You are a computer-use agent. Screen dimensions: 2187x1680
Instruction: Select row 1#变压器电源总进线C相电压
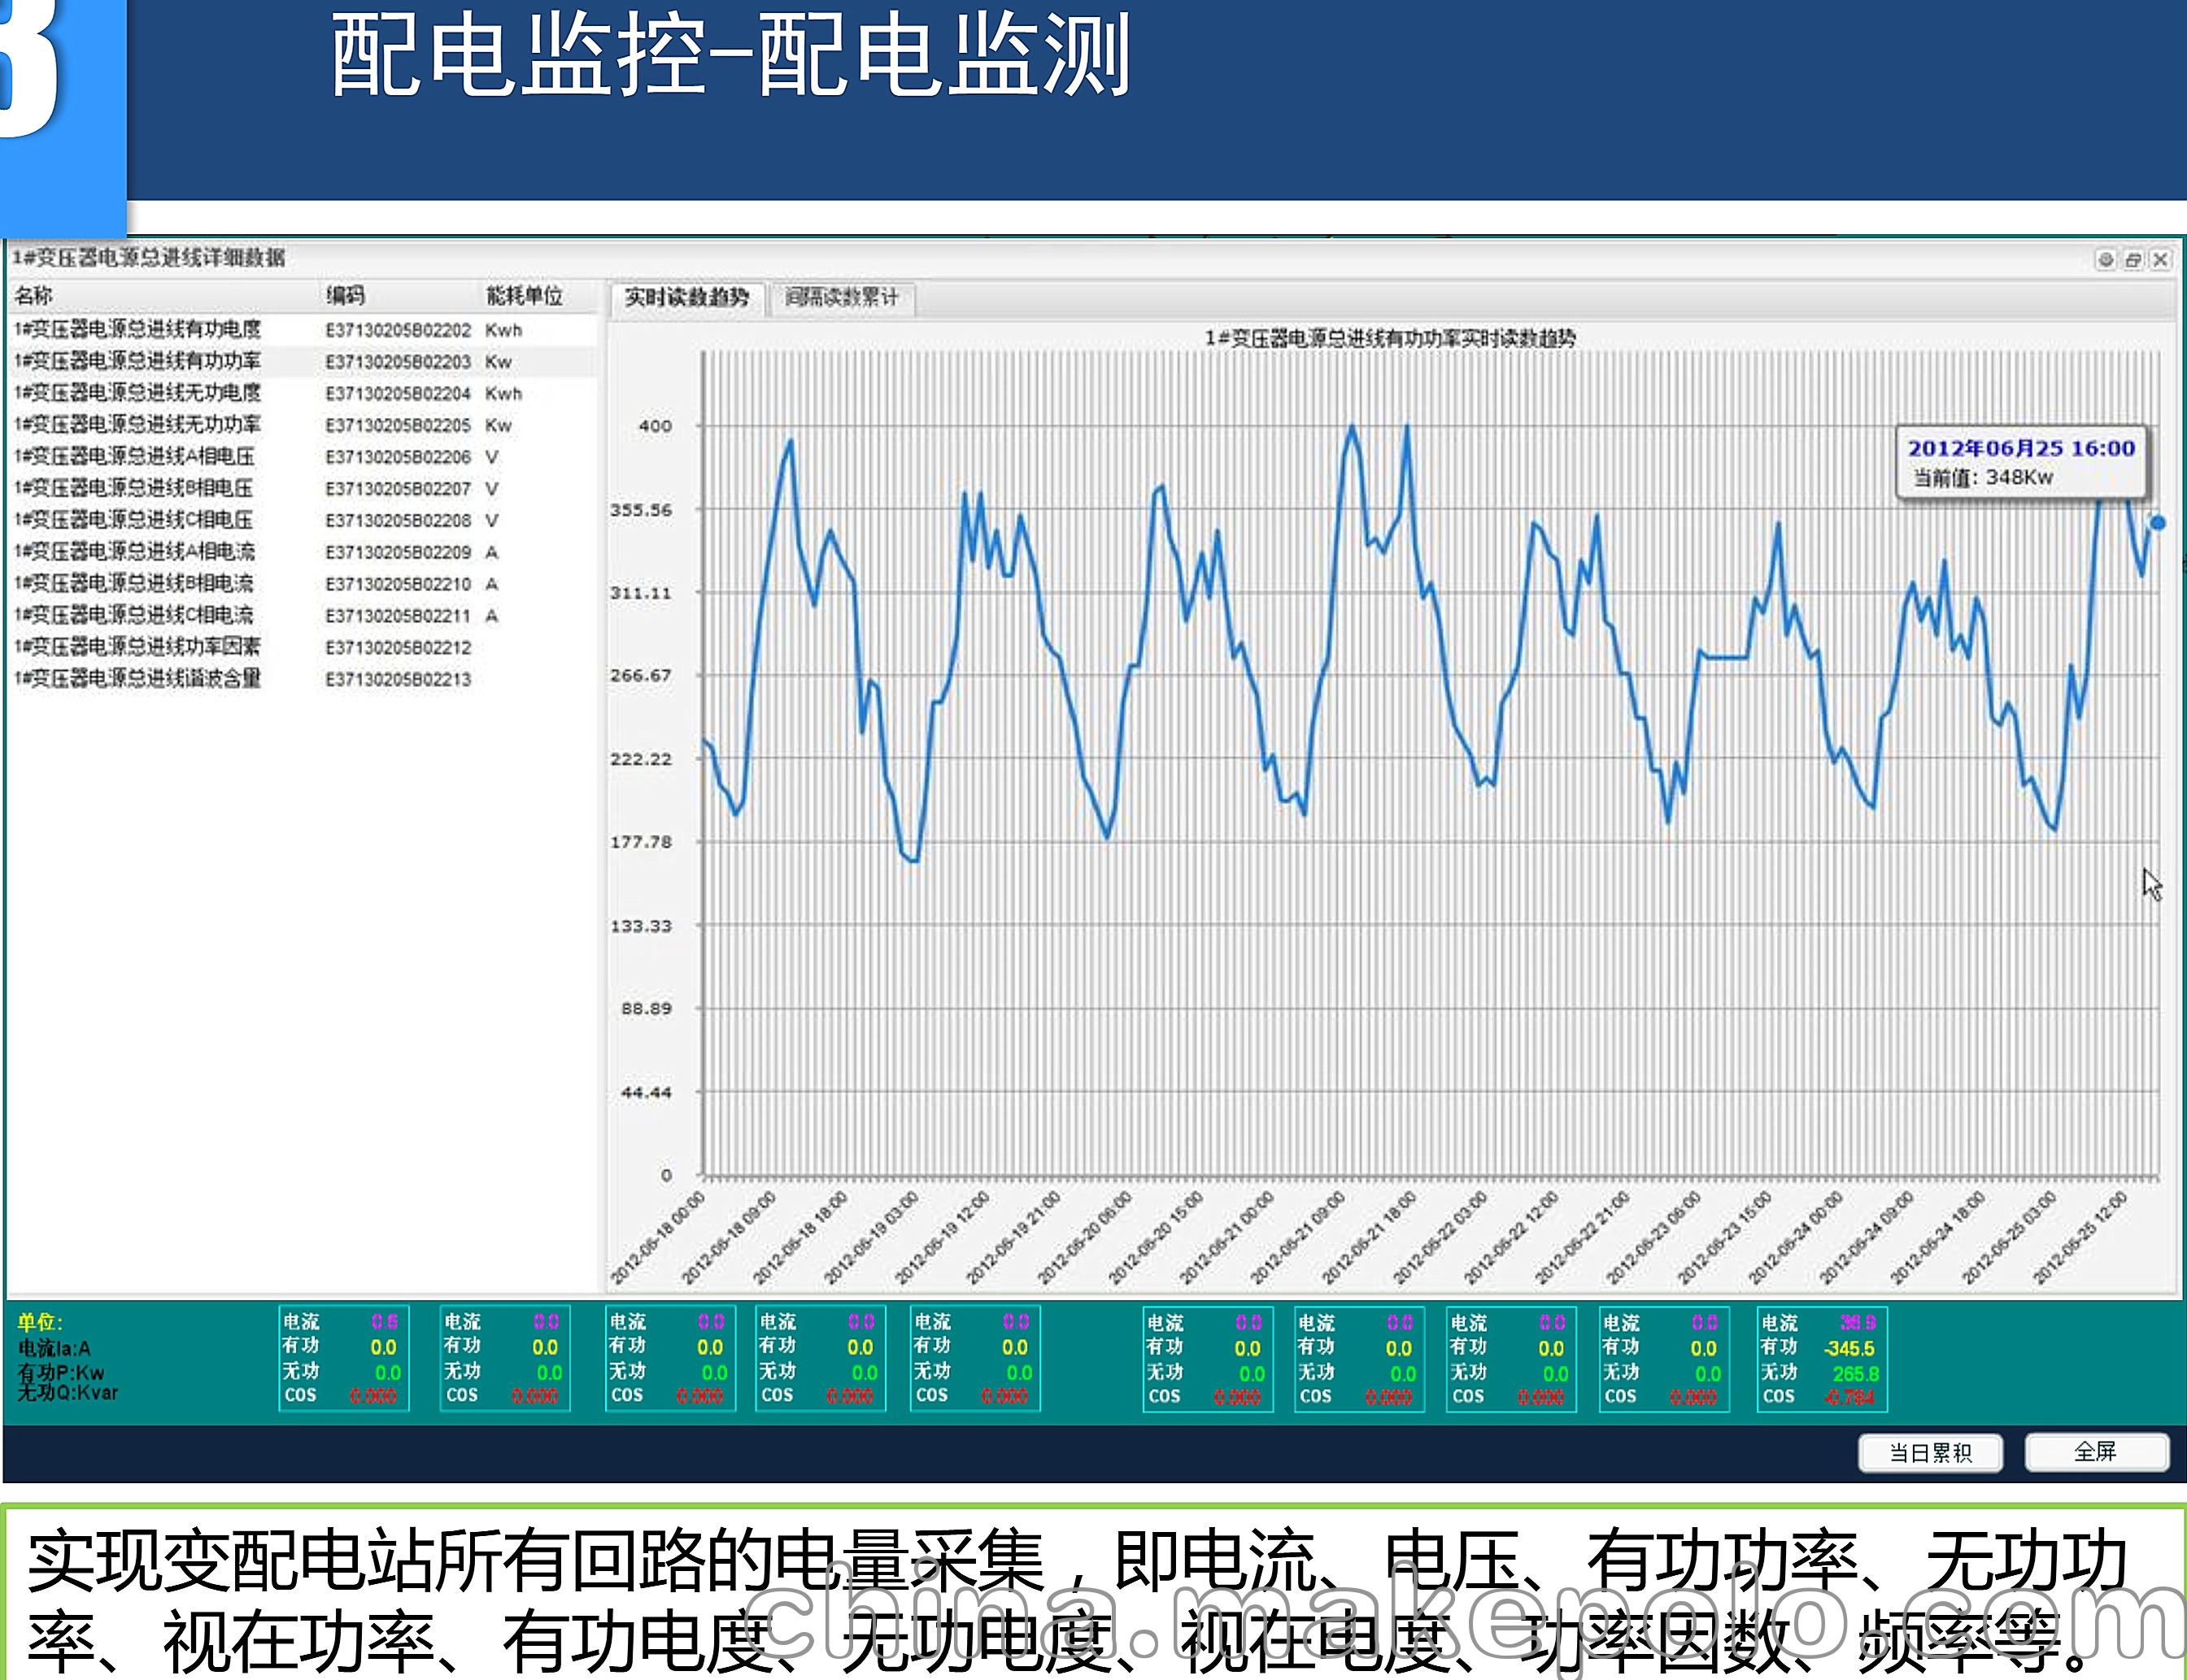[303, 520]
